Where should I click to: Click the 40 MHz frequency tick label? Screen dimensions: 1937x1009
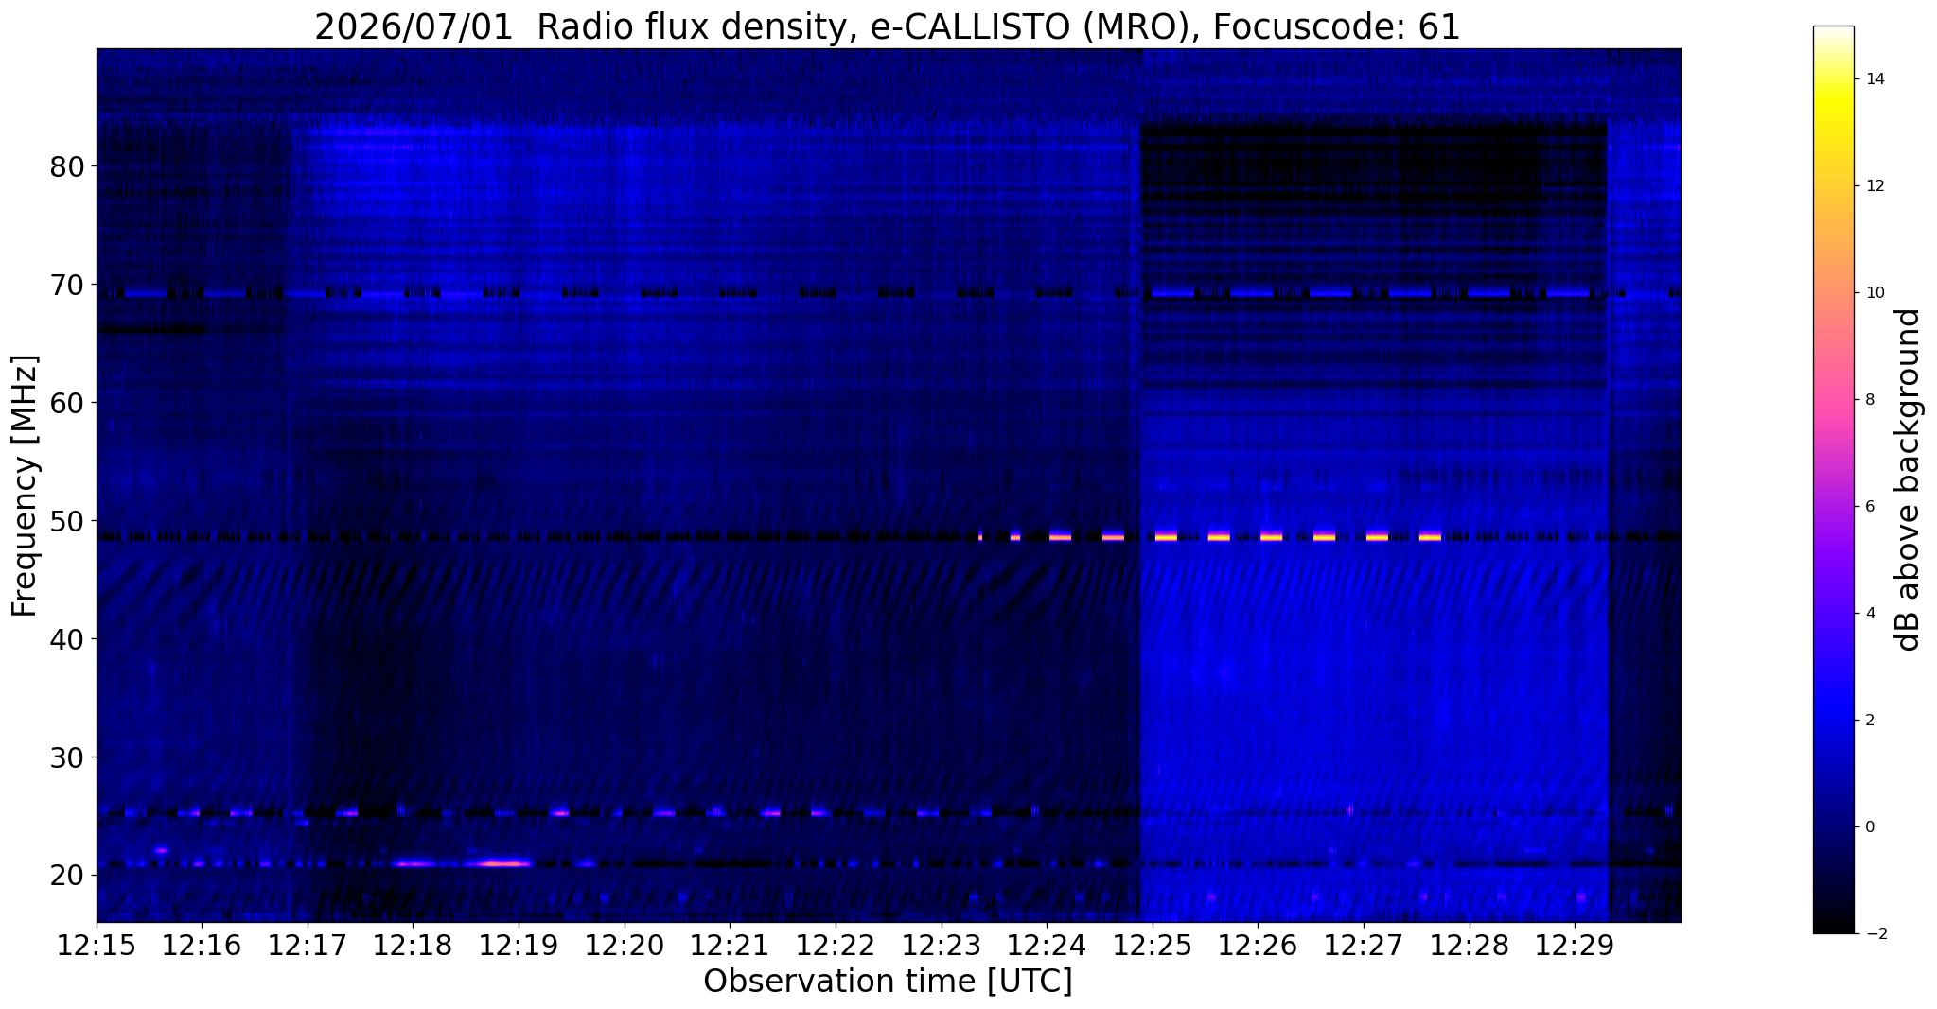click(67, 639)
